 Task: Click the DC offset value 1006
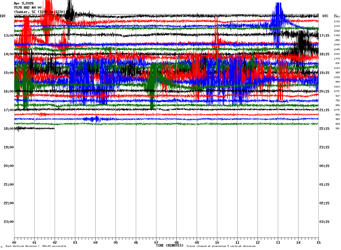(x=337, y=45)
